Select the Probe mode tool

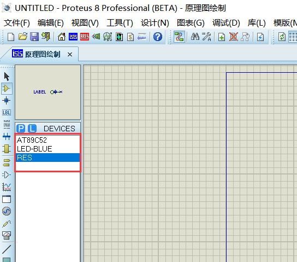pyautogui.click(x=7, y=224)
